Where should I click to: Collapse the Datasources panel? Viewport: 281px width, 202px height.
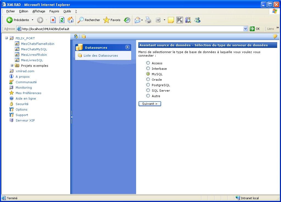coord(127,47)
